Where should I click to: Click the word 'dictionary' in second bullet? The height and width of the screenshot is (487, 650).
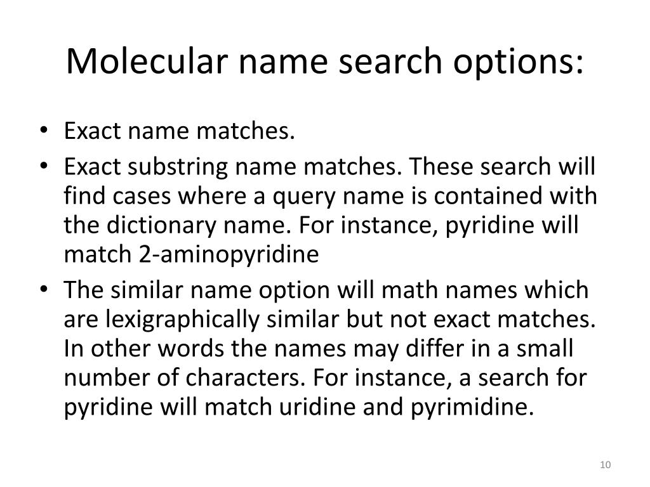point(161,225)
